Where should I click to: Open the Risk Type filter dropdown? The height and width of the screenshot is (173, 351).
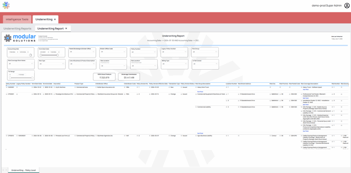[x=52, y=64]
